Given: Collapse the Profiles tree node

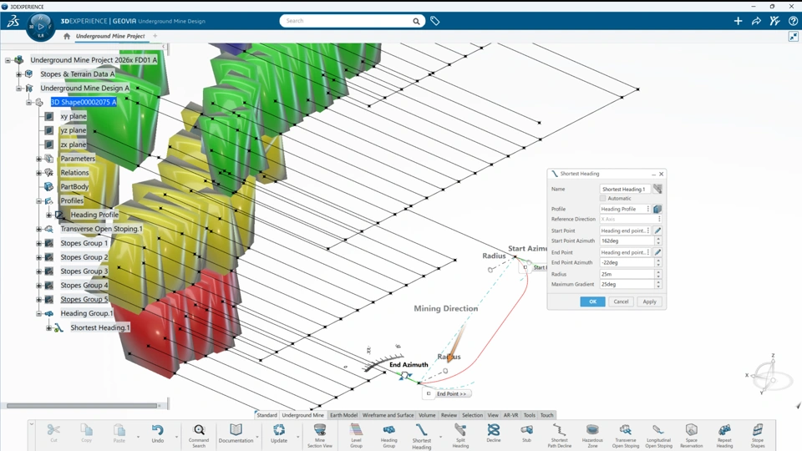Looking at the screenshot, I should click(x=39, y=201).
